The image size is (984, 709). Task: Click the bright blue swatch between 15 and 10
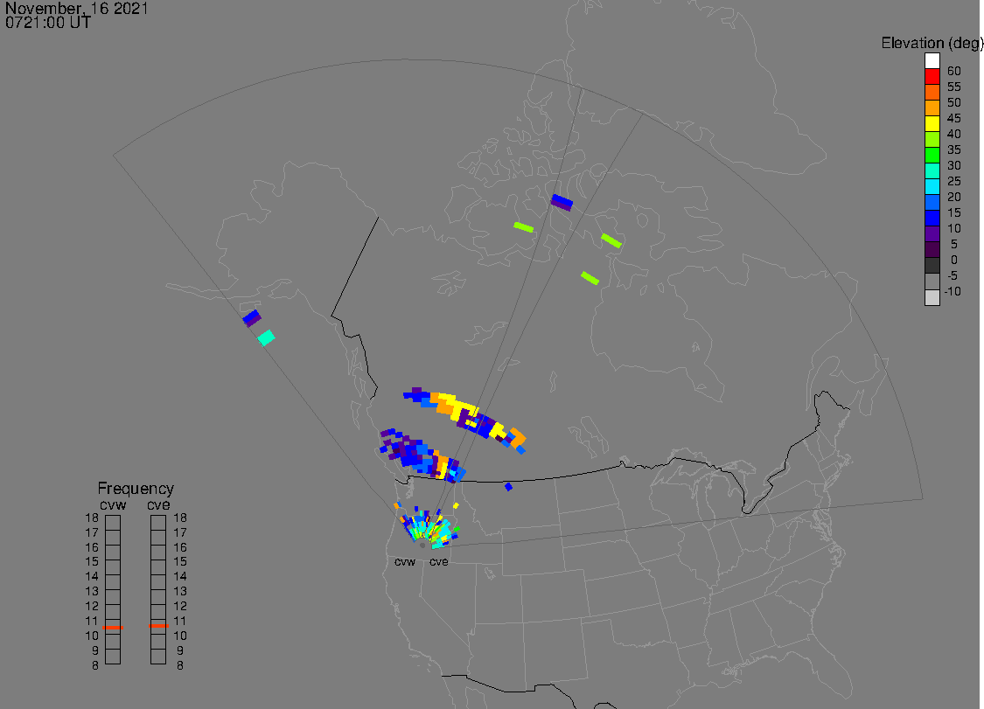[x=932, y=219]
